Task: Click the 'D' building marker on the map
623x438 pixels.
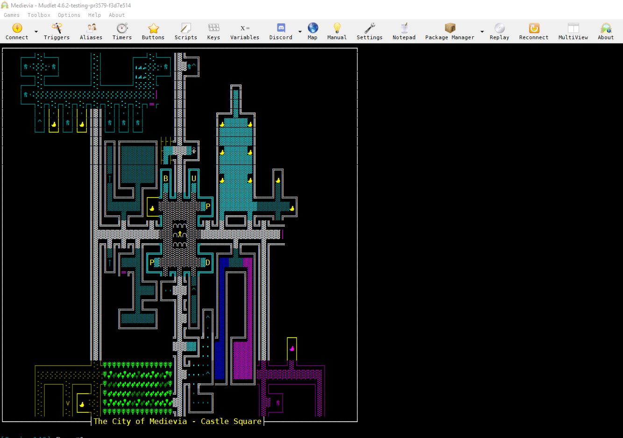Action: click(x=208, y=262)
